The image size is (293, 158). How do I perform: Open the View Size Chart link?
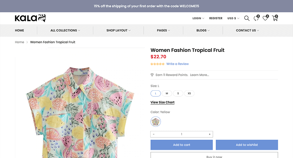[x=163, y=102]
